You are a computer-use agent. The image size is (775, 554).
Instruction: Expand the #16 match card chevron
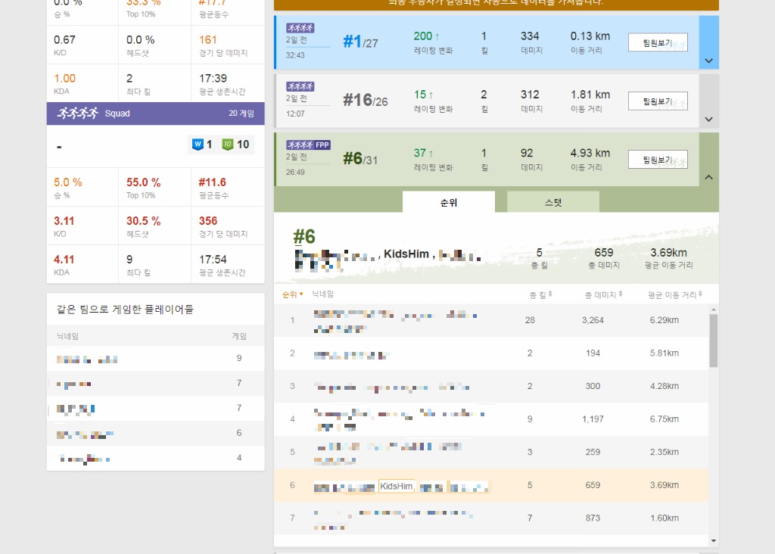point(708,118)
